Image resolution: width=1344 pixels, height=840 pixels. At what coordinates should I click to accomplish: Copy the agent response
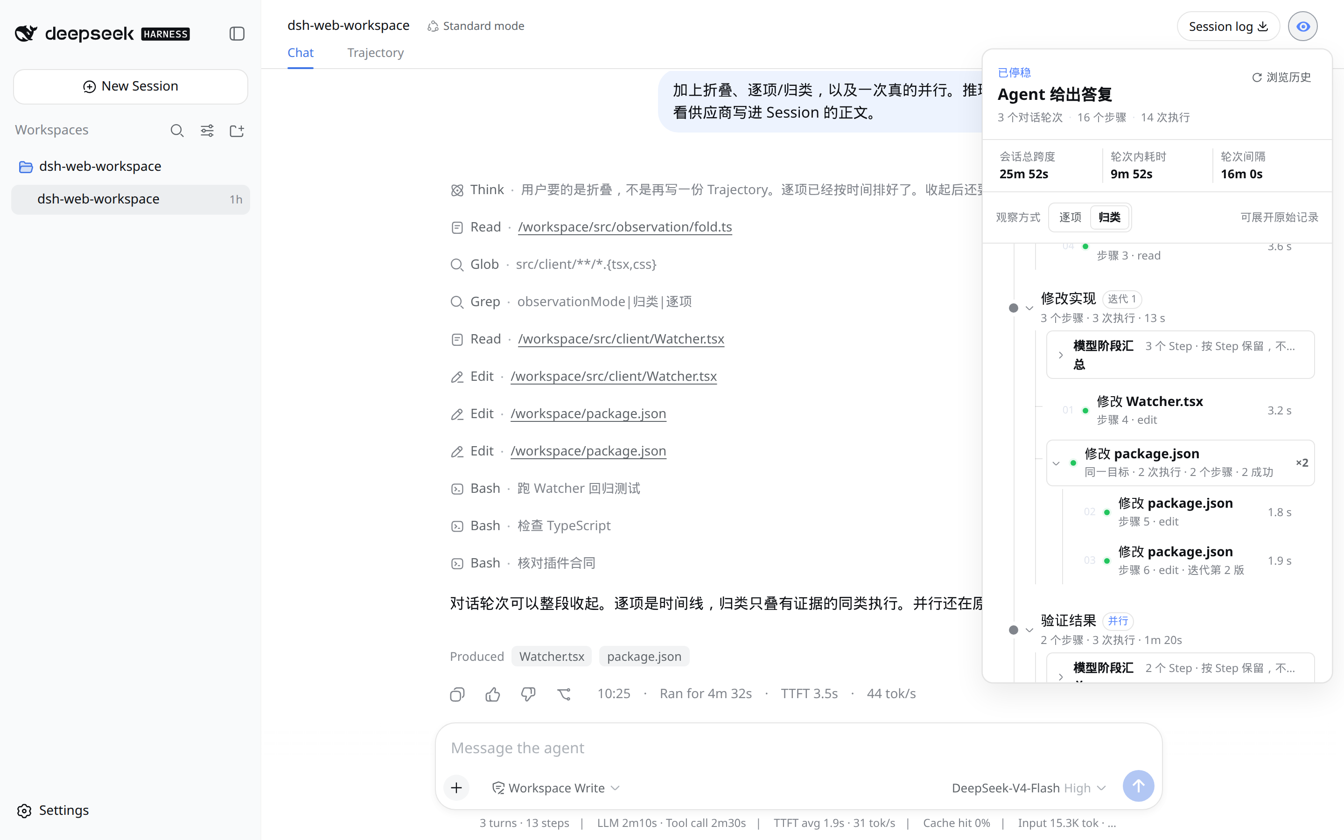pyautogui.click(x=457, y=694)
